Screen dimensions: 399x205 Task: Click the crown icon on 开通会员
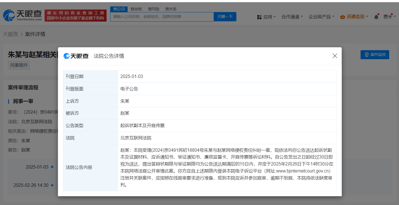pos(342,17)
